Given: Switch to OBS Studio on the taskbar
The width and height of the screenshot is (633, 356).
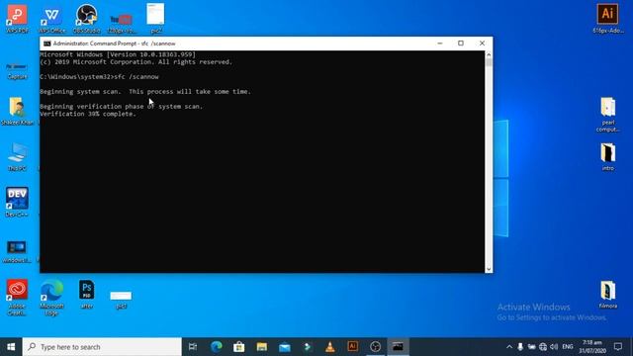Looking at the screenshot, I should pos(376,347).
